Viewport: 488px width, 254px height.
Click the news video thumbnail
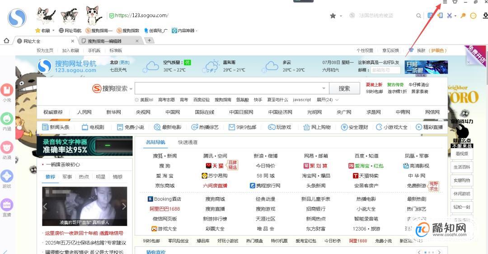(x=84, y=206)
